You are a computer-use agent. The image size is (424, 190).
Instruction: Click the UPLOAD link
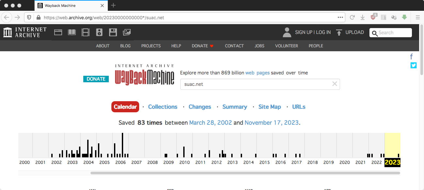pyautogui.click(x=354, y=32)
